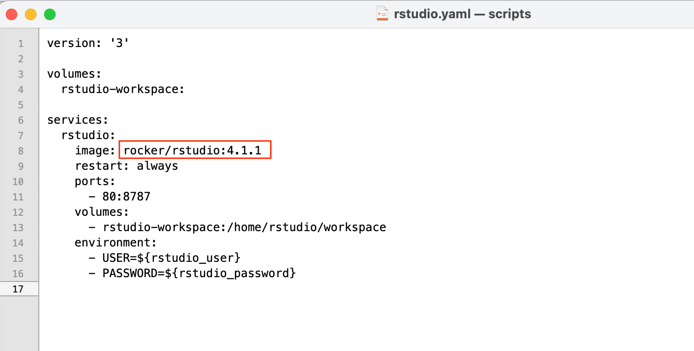The height and width of the screenshot is (351, 694).
Task: Click the '- rstudio-workspace:/home/rstudio/workspace' mount line
Action: coord(238,227)
